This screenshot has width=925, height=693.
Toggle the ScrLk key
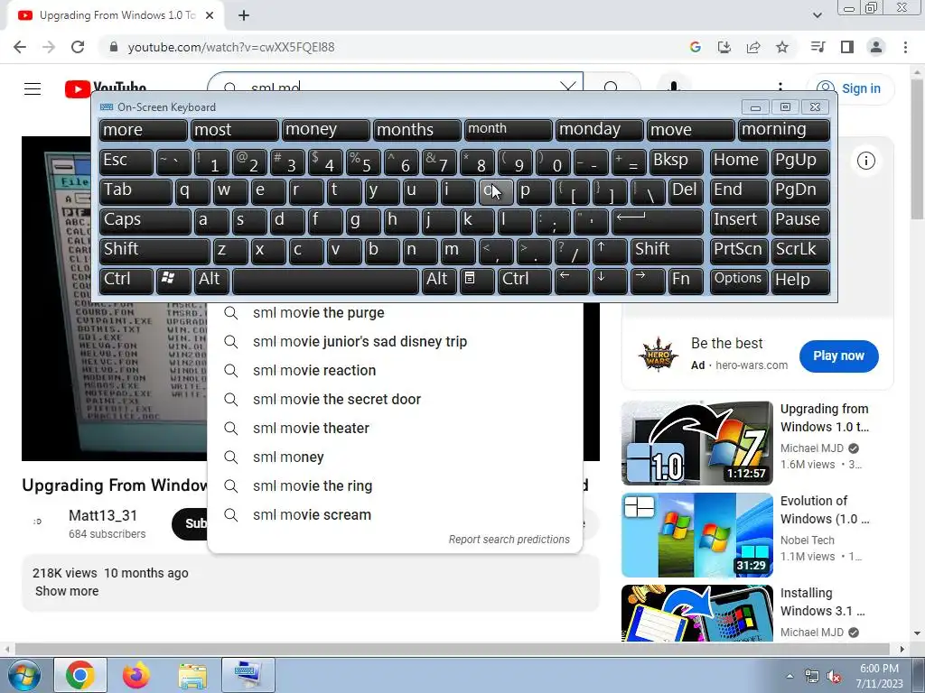(800, 251)
